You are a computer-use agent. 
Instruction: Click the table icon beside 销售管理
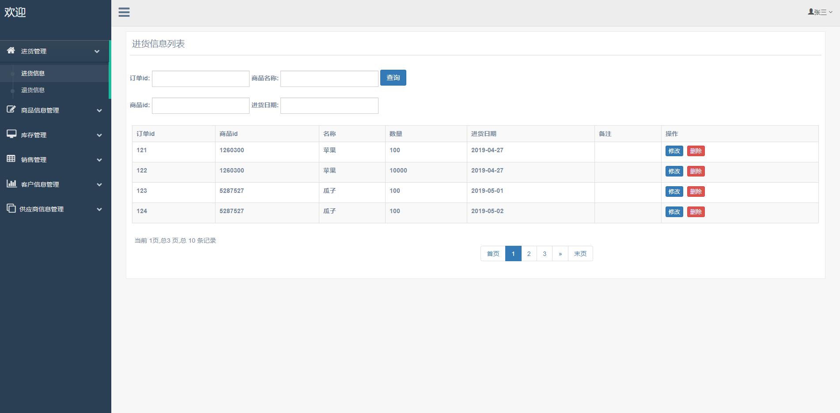coord(11,159)
